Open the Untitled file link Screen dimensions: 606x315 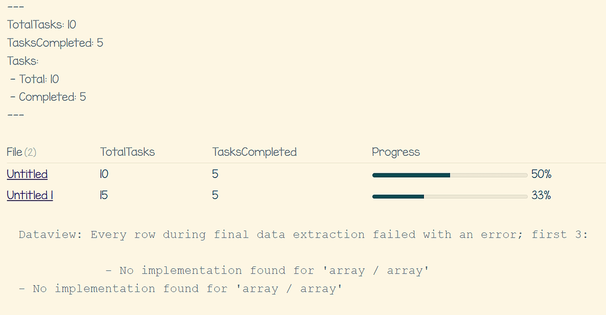[27, 174]
